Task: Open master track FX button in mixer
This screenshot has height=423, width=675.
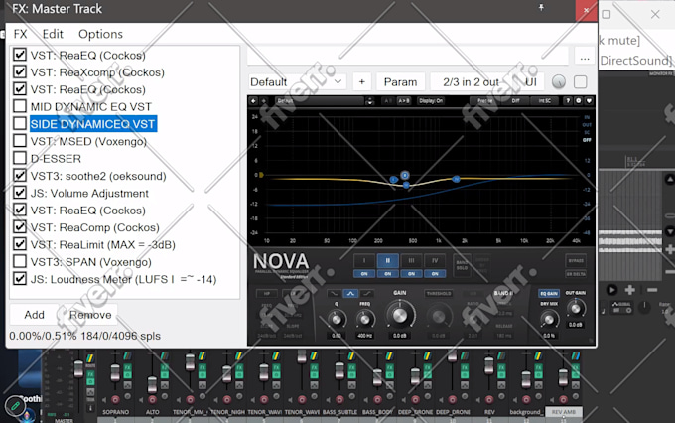Action: 90,374
